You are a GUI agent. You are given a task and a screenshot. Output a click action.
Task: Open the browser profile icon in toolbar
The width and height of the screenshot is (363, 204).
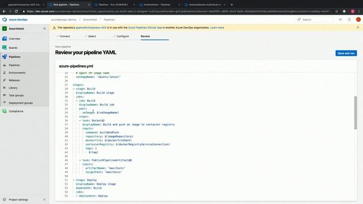point(353,11)
